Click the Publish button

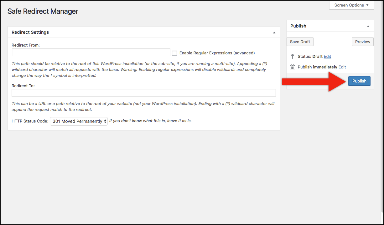[359, 81]
